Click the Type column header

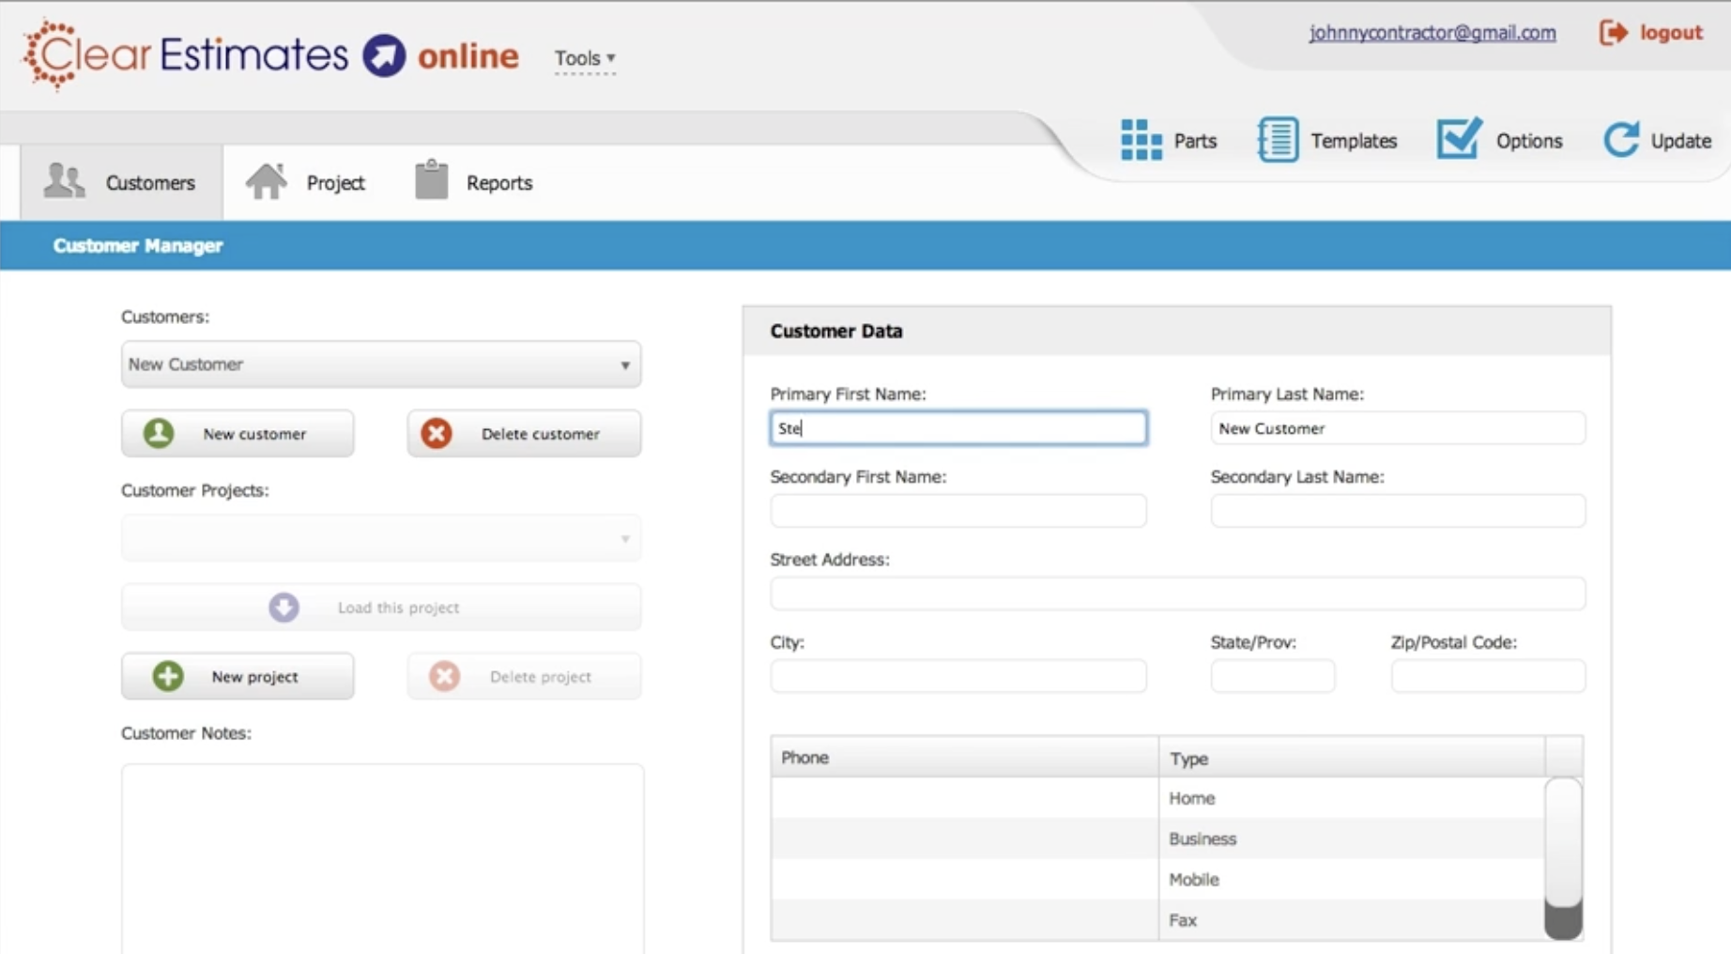1353,757
